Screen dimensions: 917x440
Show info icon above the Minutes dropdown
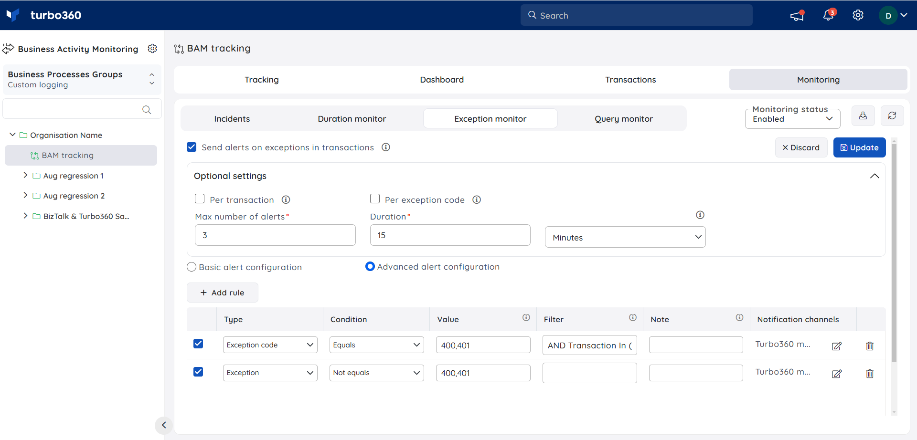(700, 215)
